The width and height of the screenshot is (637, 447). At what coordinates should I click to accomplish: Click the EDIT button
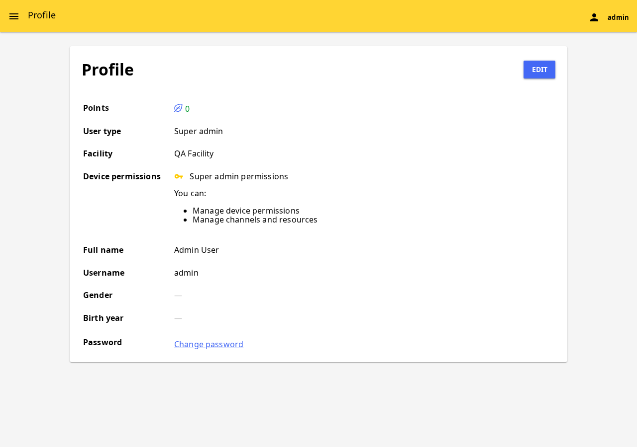coord(539,70)
